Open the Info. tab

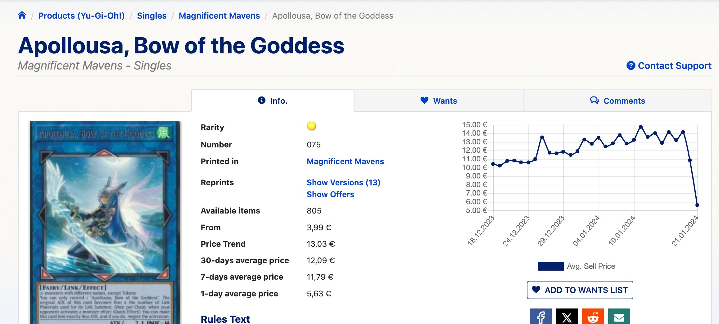click(273, 101)
